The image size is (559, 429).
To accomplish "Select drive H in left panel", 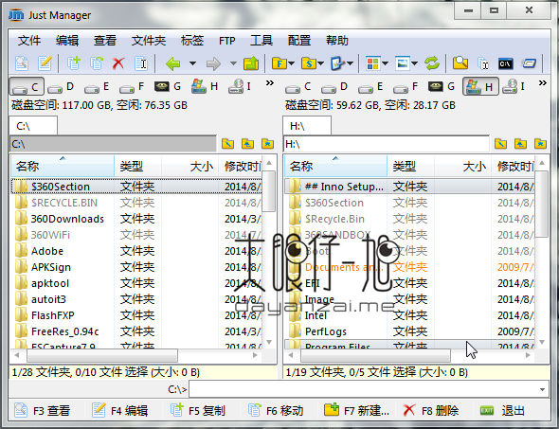I will [x=205, y=86].
